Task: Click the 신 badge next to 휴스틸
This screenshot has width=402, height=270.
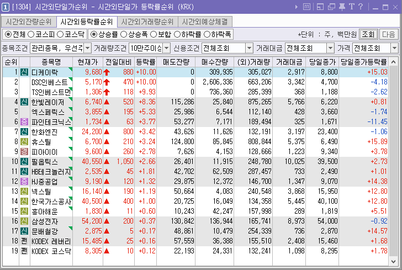Action: pyautogui.click(x=24, y=141)
